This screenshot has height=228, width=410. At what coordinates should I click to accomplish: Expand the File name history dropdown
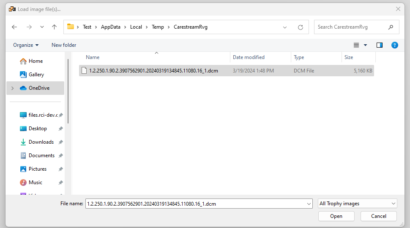[x=309, y=204]
